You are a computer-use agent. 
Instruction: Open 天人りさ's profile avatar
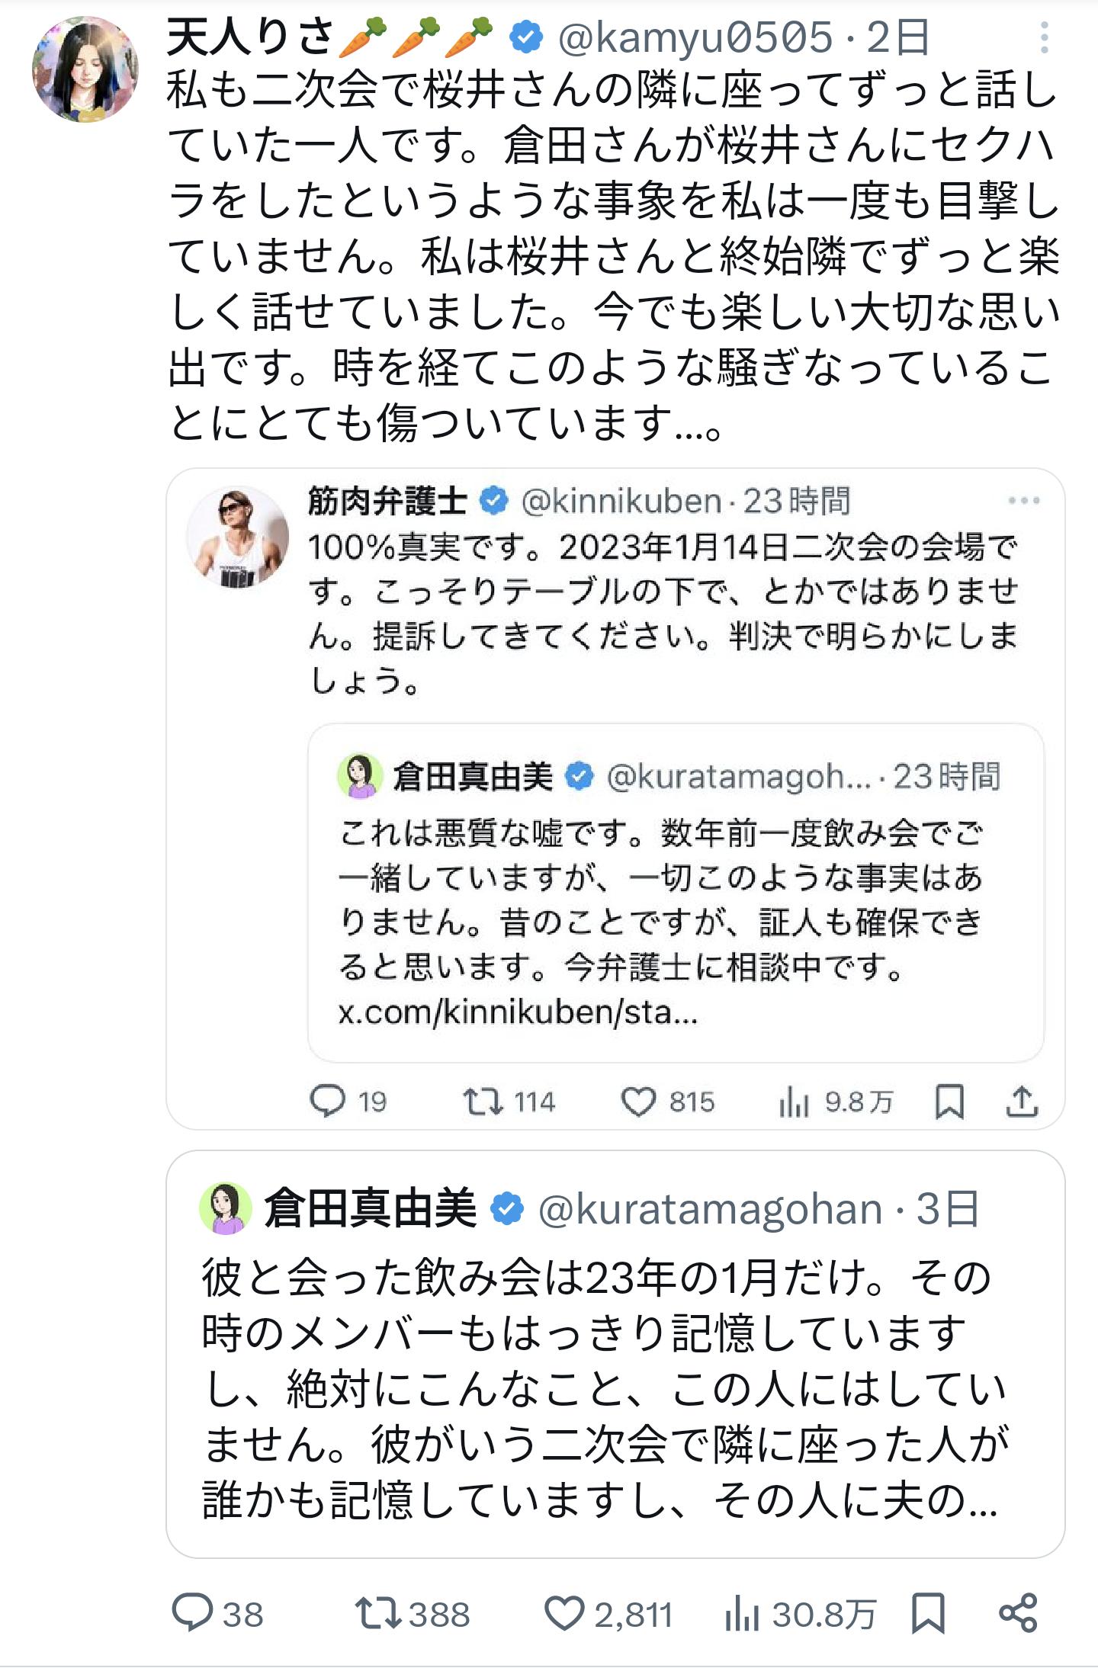(85, 70)
